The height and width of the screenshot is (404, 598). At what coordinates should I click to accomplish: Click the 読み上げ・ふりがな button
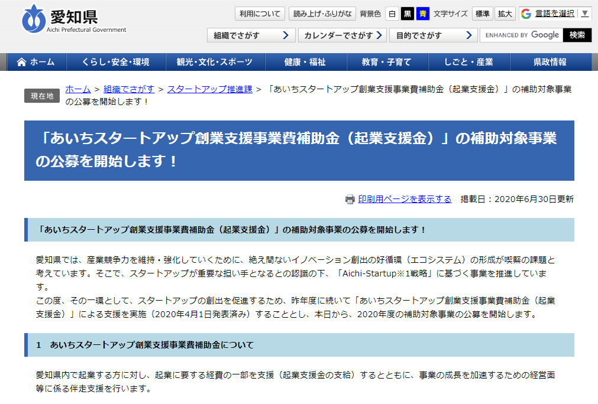coord(322,14)
